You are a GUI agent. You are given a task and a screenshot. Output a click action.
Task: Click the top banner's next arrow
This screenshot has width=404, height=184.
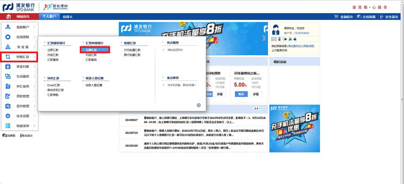pos(264,38)
